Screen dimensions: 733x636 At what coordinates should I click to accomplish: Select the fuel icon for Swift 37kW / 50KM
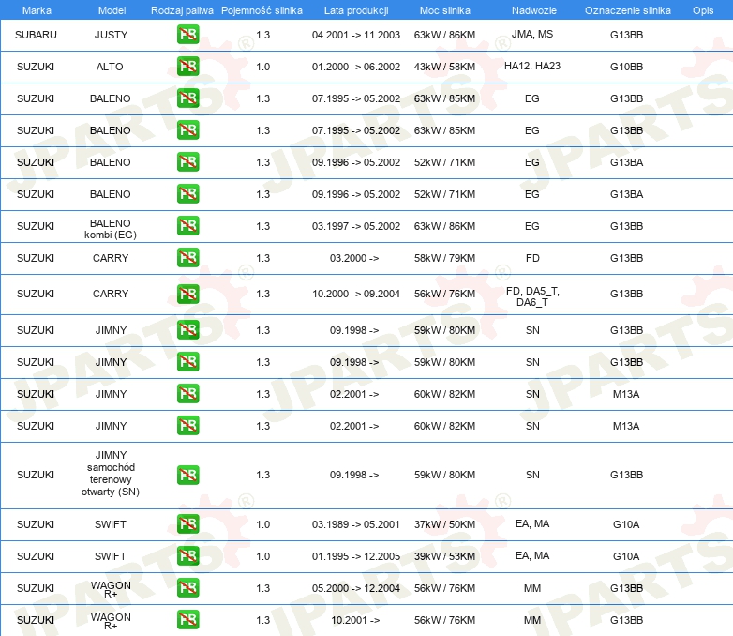click(x=187, y=524)
